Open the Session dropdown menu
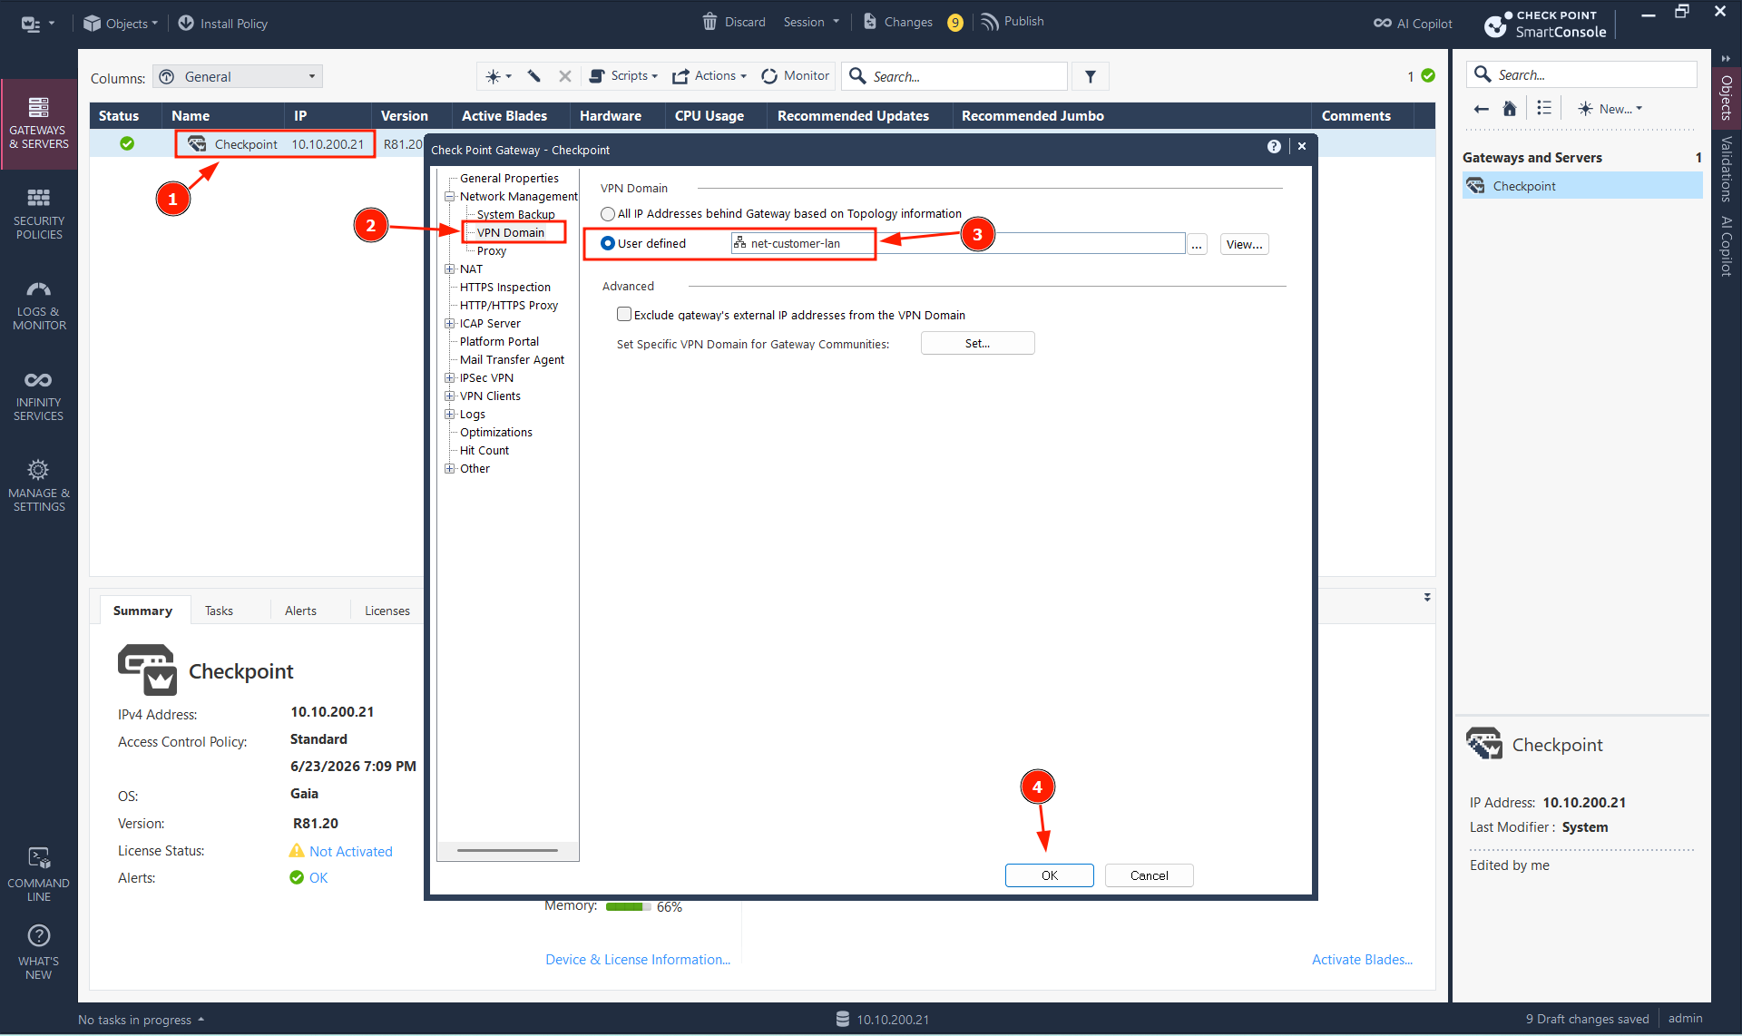Screen dimensions: 1742x1036 point(811,22)
